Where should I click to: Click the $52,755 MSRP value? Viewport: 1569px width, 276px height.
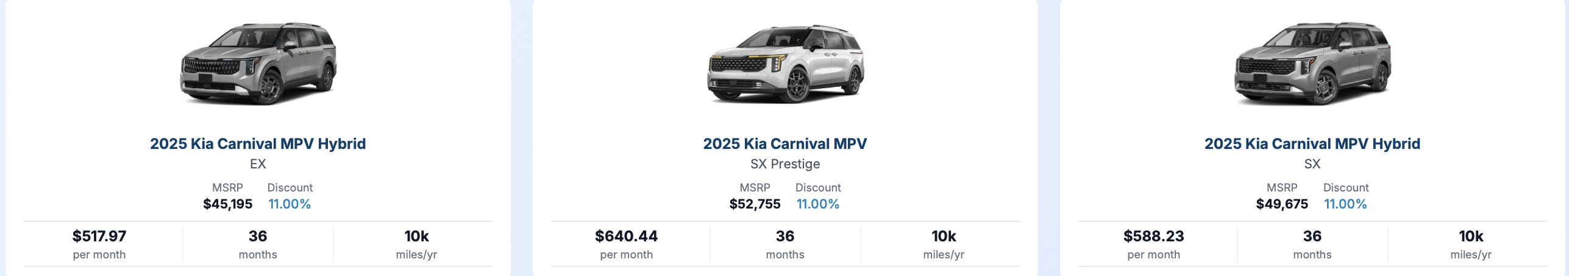(x=755, y=204)
